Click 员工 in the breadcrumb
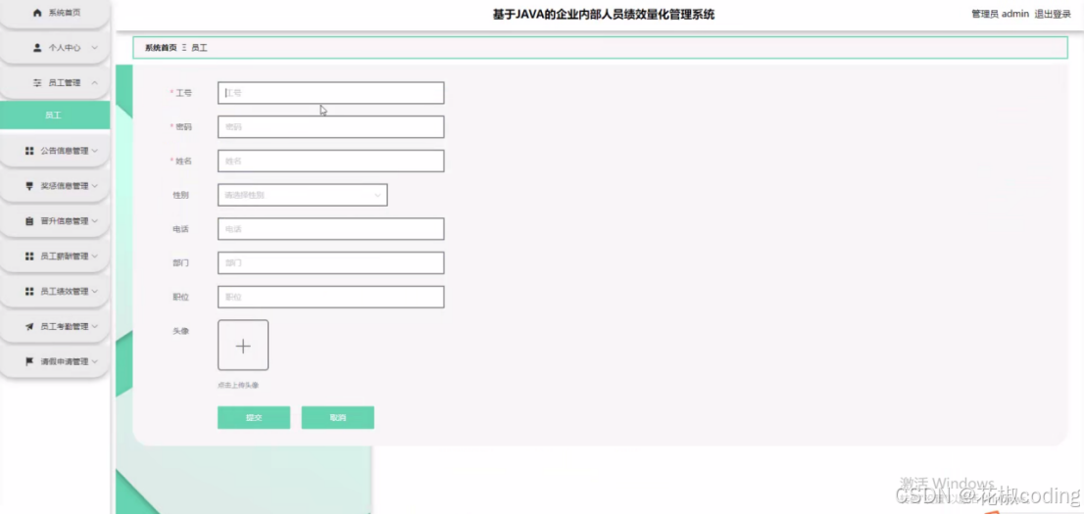Viewport: 1084px width, 515px height. (199, 48)
